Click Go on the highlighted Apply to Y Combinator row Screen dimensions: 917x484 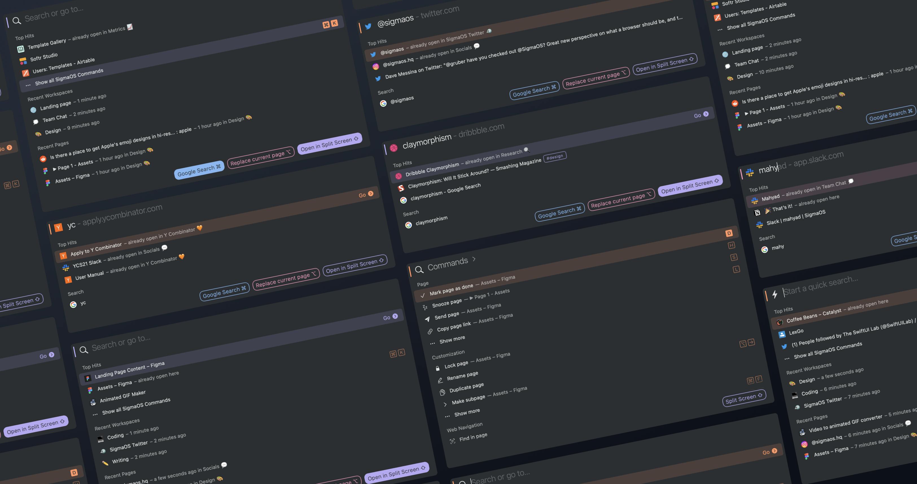click(x=366, y=195)
